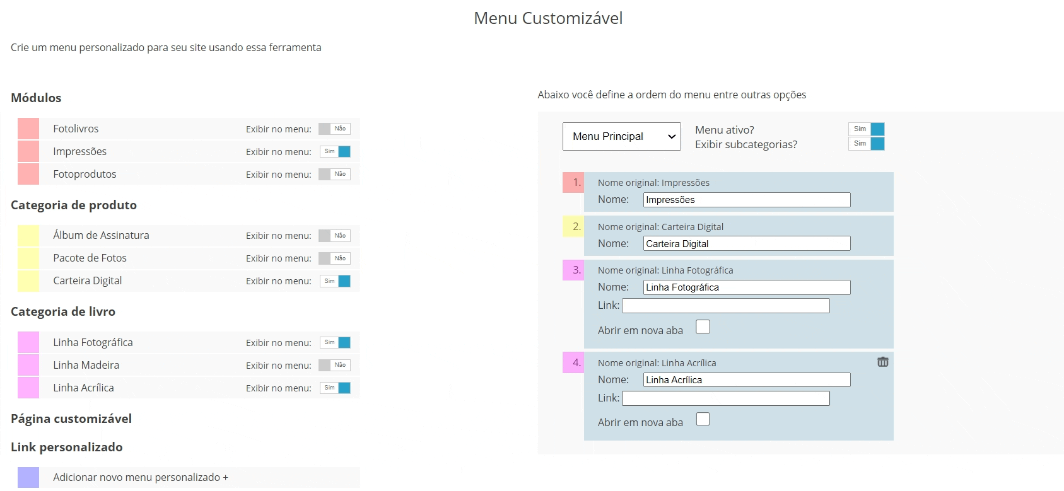Click the purple swatch beside Adicionar novo menu
This screenshot has width=1064, height=491.
[28, 477]
